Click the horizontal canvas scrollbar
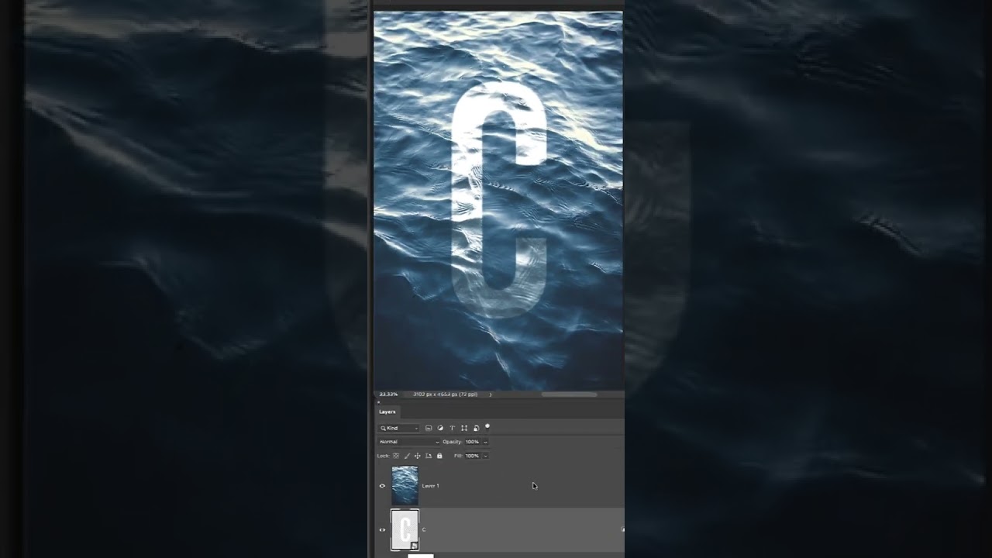992x558 pixels. click(569, 394)
